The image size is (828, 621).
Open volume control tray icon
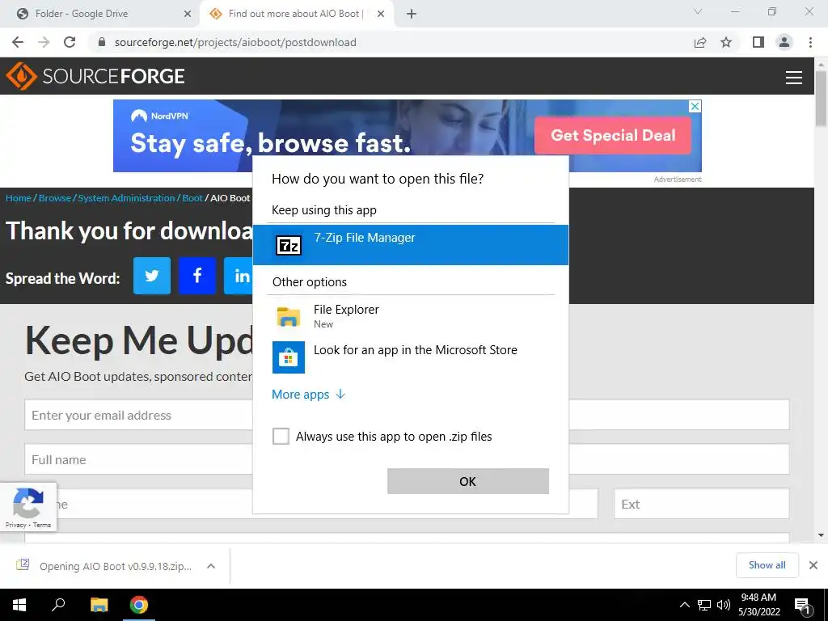click(724, 605)
